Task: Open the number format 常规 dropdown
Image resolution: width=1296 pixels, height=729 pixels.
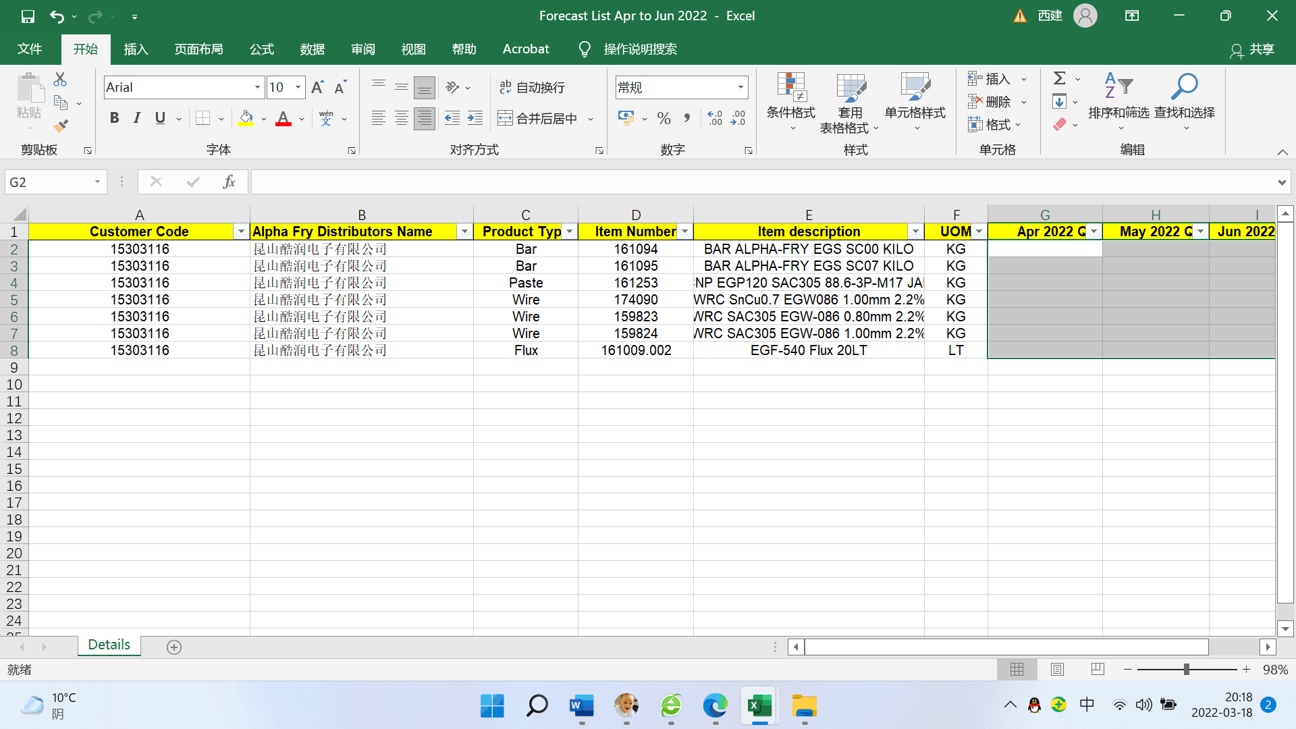Action: [x=740, y=87]
